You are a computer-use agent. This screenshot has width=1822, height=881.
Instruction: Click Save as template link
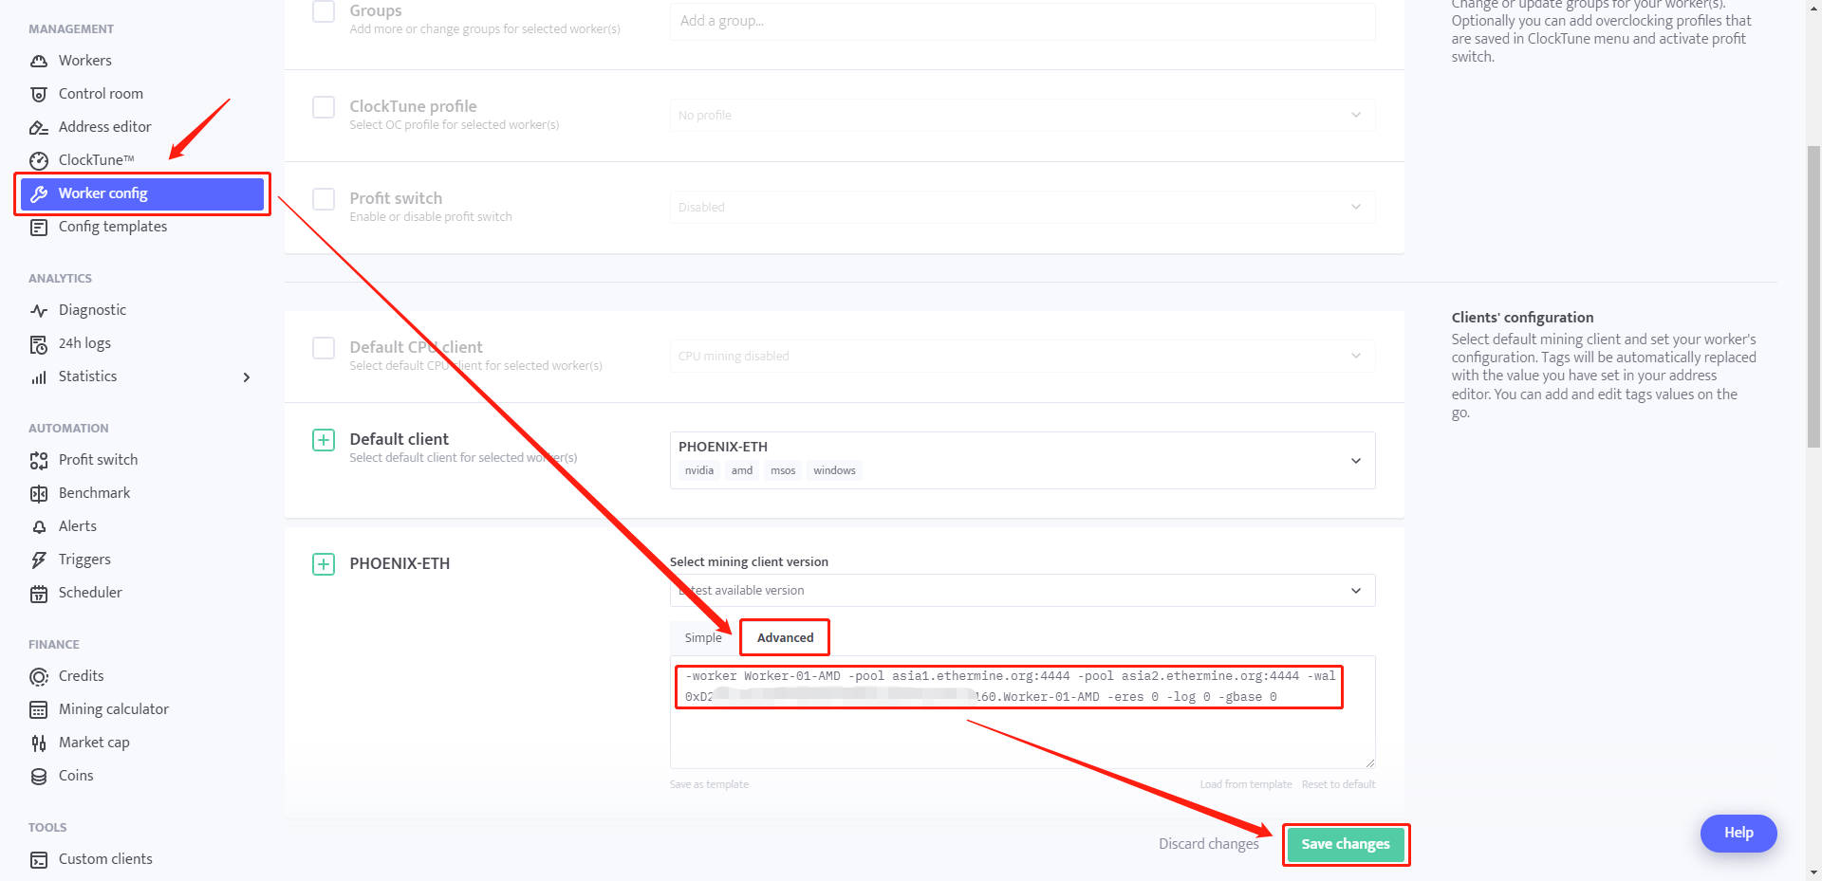(x=709, y=784)
